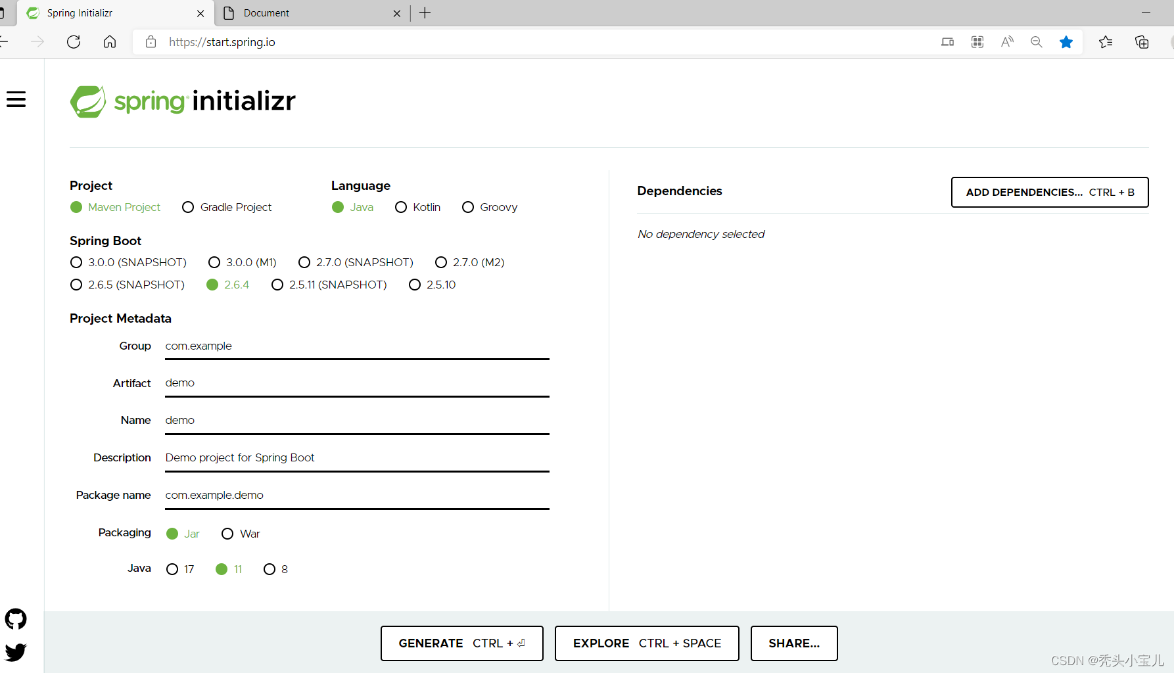
Task: Click the Artifact input field
Action: [357, 383]
